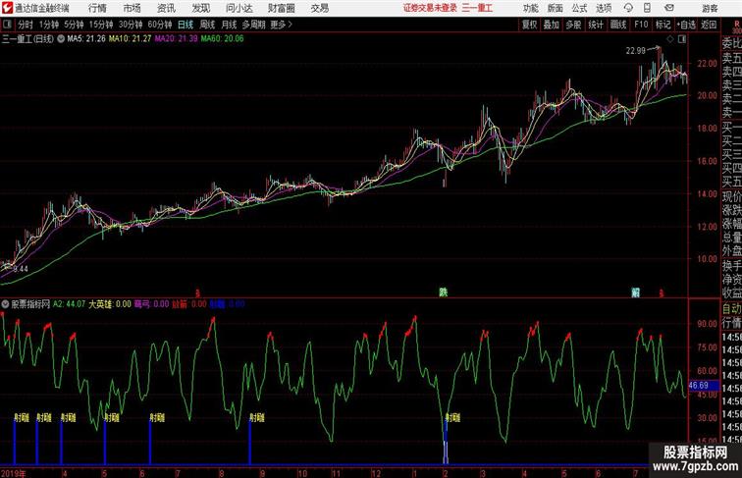This screenshot has width=742, height=478.
Task: Click the MA60: 20.06 label
Action: [222, 39]
